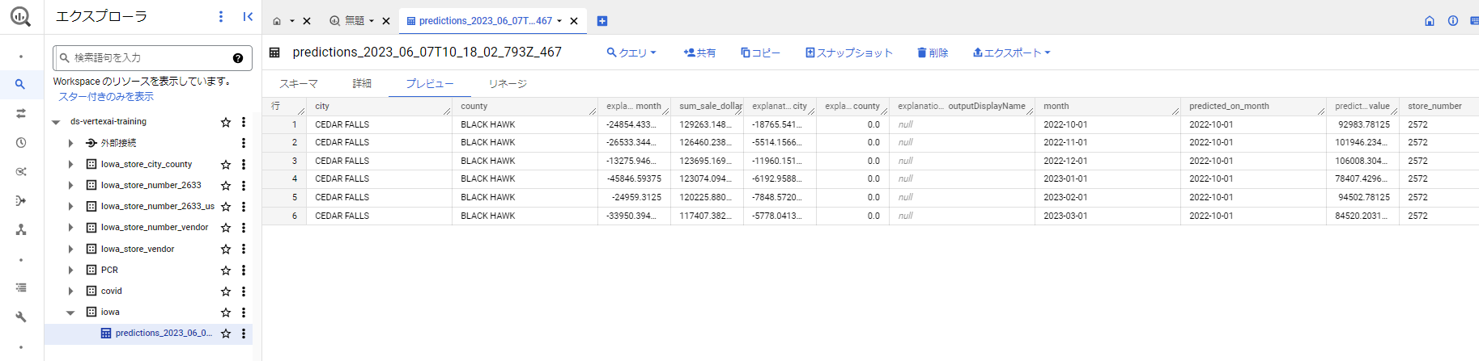Open SQL workspace magnifier in left rail
Image resolution: width=1479 pixels, height=361 pixels.
coord(20,84)
